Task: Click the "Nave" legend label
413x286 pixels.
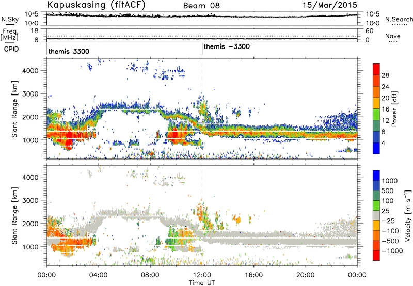Action: [392, 36]
